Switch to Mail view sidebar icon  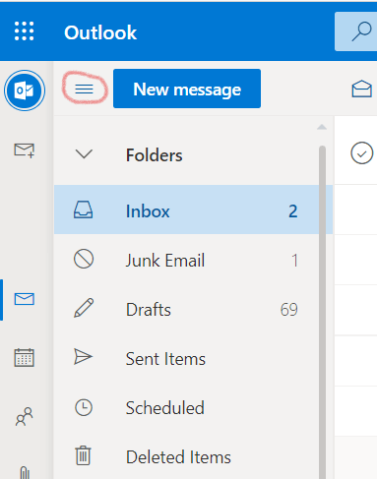pos(25,299)
